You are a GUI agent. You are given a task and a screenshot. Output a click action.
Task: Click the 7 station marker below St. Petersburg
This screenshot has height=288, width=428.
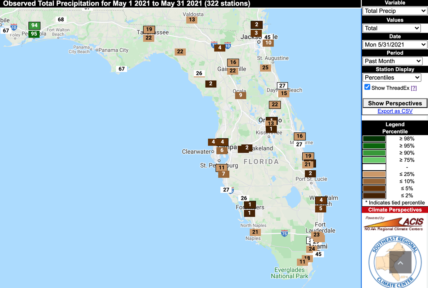[x=224, y=174]
